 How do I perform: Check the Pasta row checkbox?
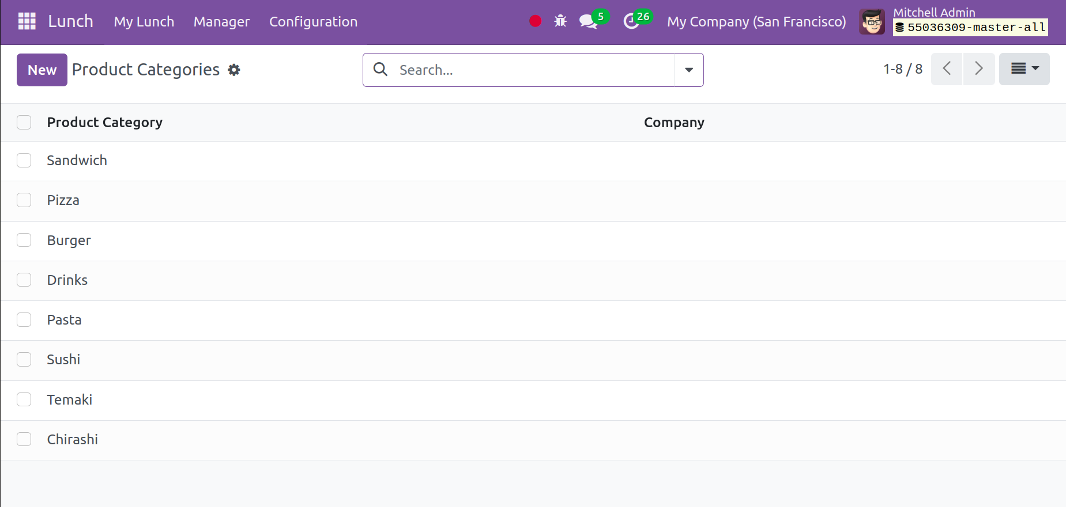pos(24,319)
